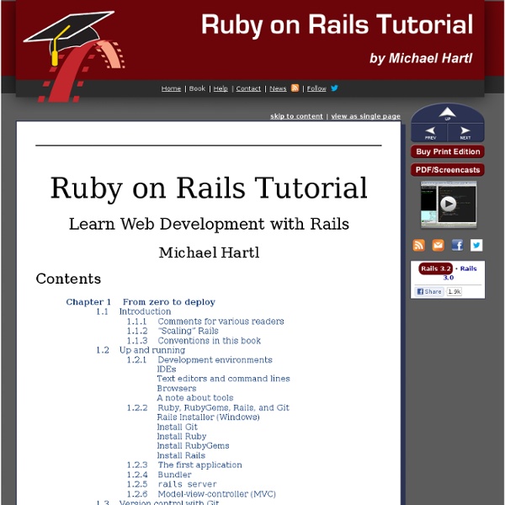505x505 pixels.
Task: Open the Book navigation item
Action: point(197,88)
